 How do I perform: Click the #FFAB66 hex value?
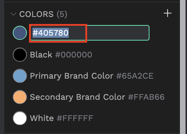146,97
